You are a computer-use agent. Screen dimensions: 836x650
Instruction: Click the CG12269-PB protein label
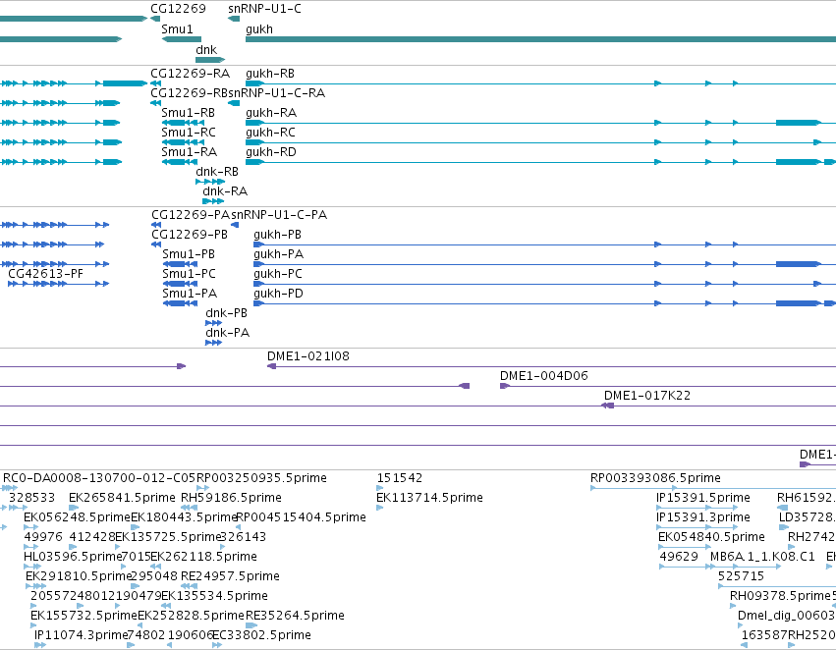point(190,235)
